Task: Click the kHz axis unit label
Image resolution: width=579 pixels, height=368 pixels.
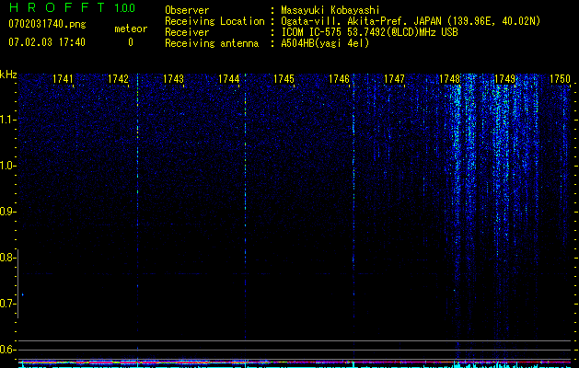Action: [8, 75]
